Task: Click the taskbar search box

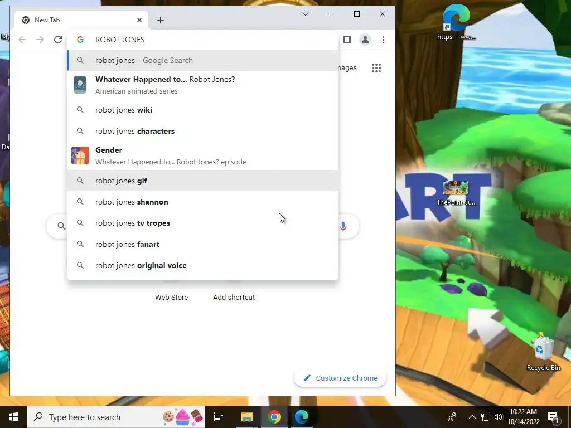Action: coord(116,417)
